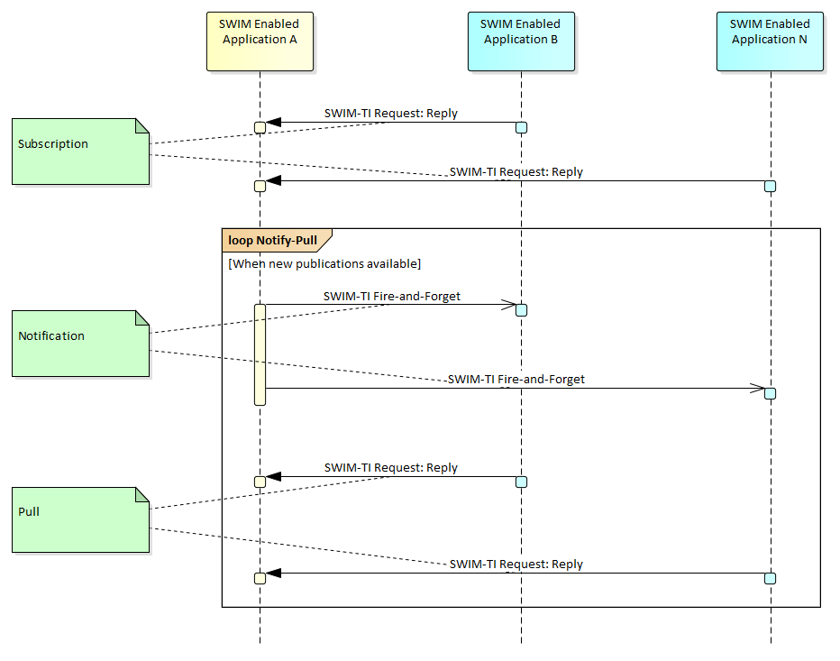Click Subscription's Request: Reply label from Application B
The image size is (840, 661).
click(391, 114)
